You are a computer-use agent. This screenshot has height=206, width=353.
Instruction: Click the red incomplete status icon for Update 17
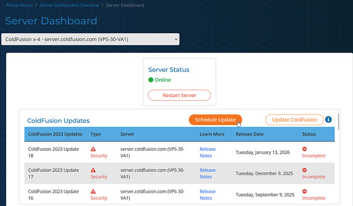[305, 170]
